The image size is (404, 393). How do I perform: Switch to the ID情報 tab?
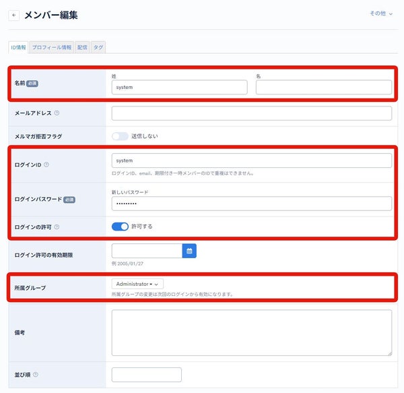[x=18, y=47]
